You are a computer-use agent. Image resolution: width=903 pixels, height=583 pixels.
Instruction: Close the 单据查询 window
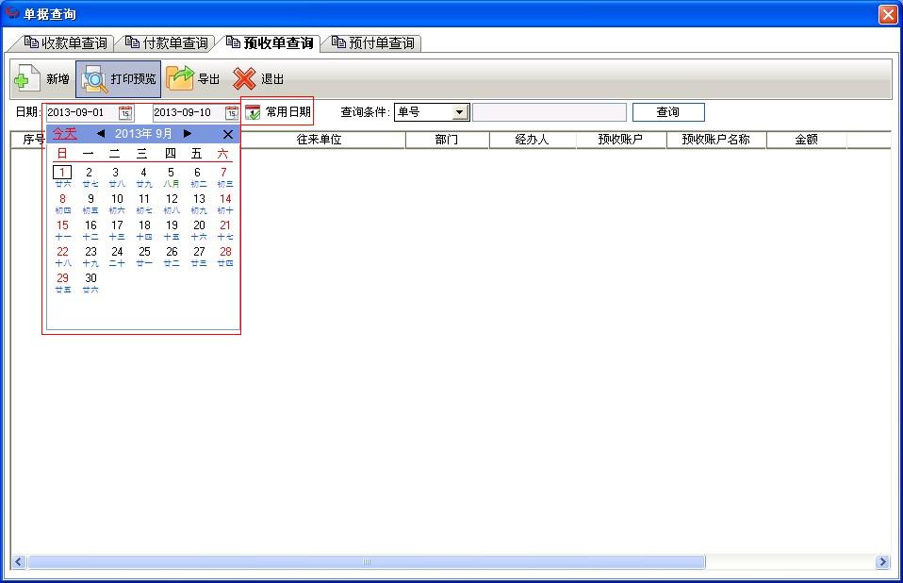coord(888,14)
